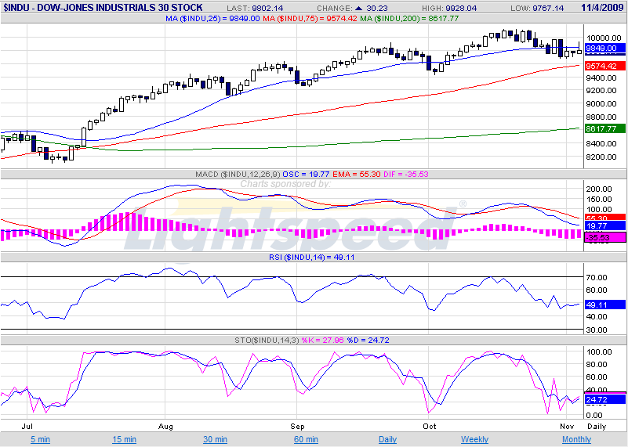
Task: Click the %D = 24.72 label
Action: click(367, 341)
